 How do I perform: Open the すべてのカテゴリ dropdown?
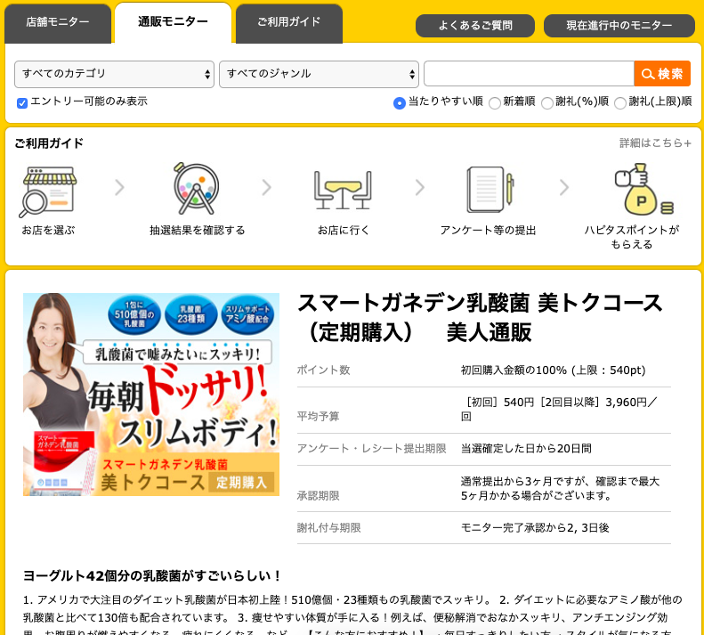click(x=114, y=74)
